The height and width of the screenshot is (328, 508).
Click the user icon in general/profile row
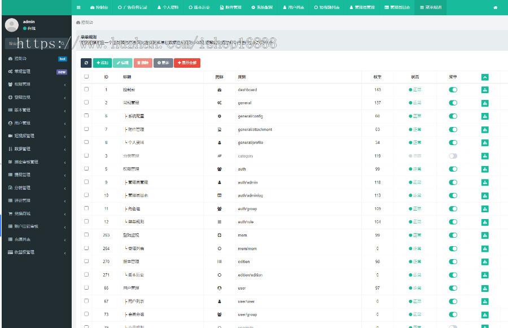pos(220,143)
